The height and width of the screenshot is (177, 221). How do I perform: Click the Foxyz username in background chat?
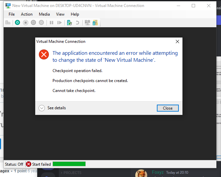point(158,172)
